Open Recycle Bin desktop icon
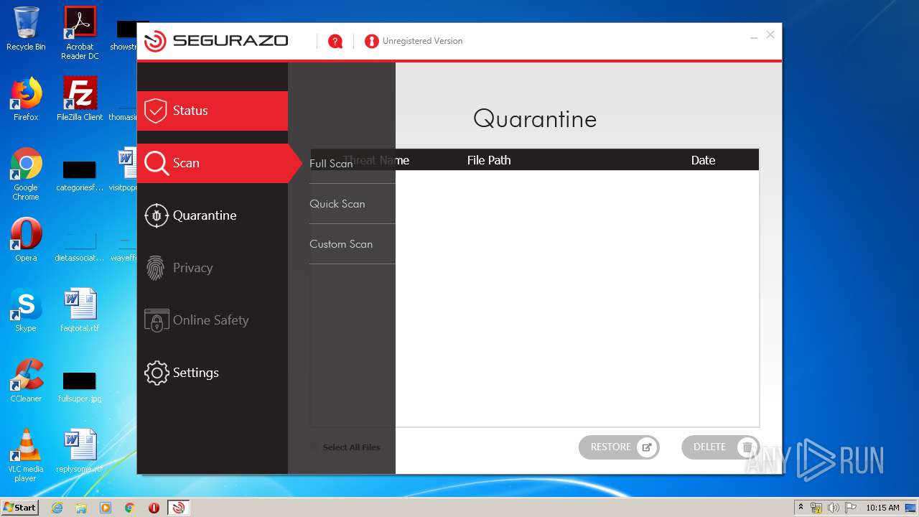The height and width of the screenshot is (517, 919). coord(26,29)
